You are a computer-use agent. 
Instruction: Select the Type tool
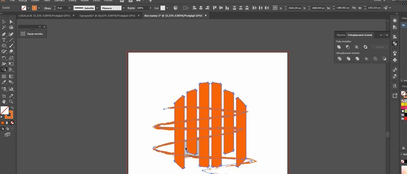click(x=4, y=40)
